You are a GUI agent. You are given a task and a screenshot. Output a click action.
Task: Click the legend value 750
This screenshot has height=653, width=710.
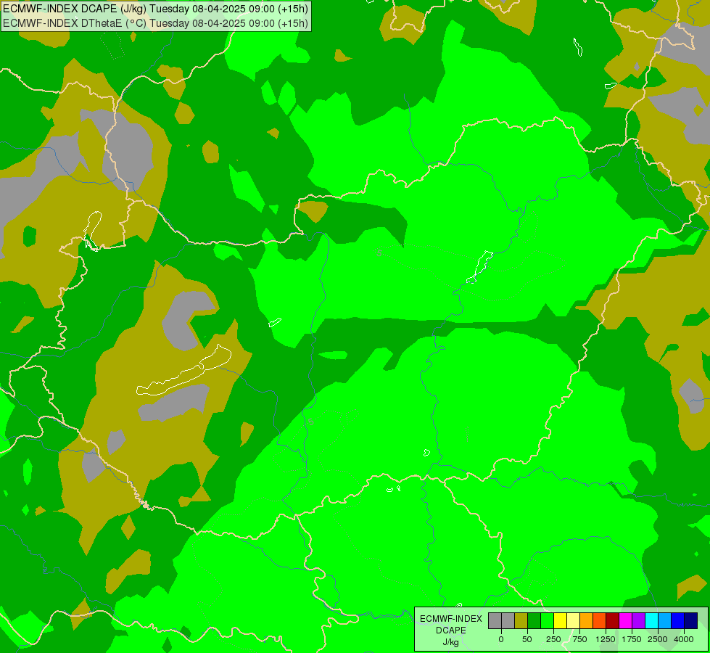[579, 639]
